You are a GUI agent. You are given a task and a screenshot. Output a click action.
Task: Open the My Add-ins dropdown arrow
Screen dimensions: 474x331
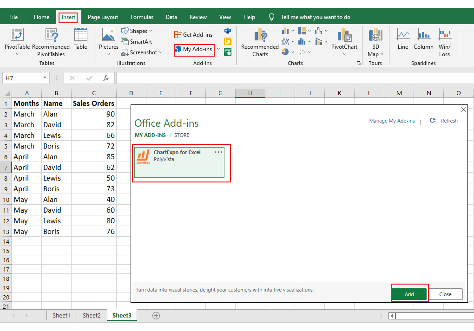(218, 49)
